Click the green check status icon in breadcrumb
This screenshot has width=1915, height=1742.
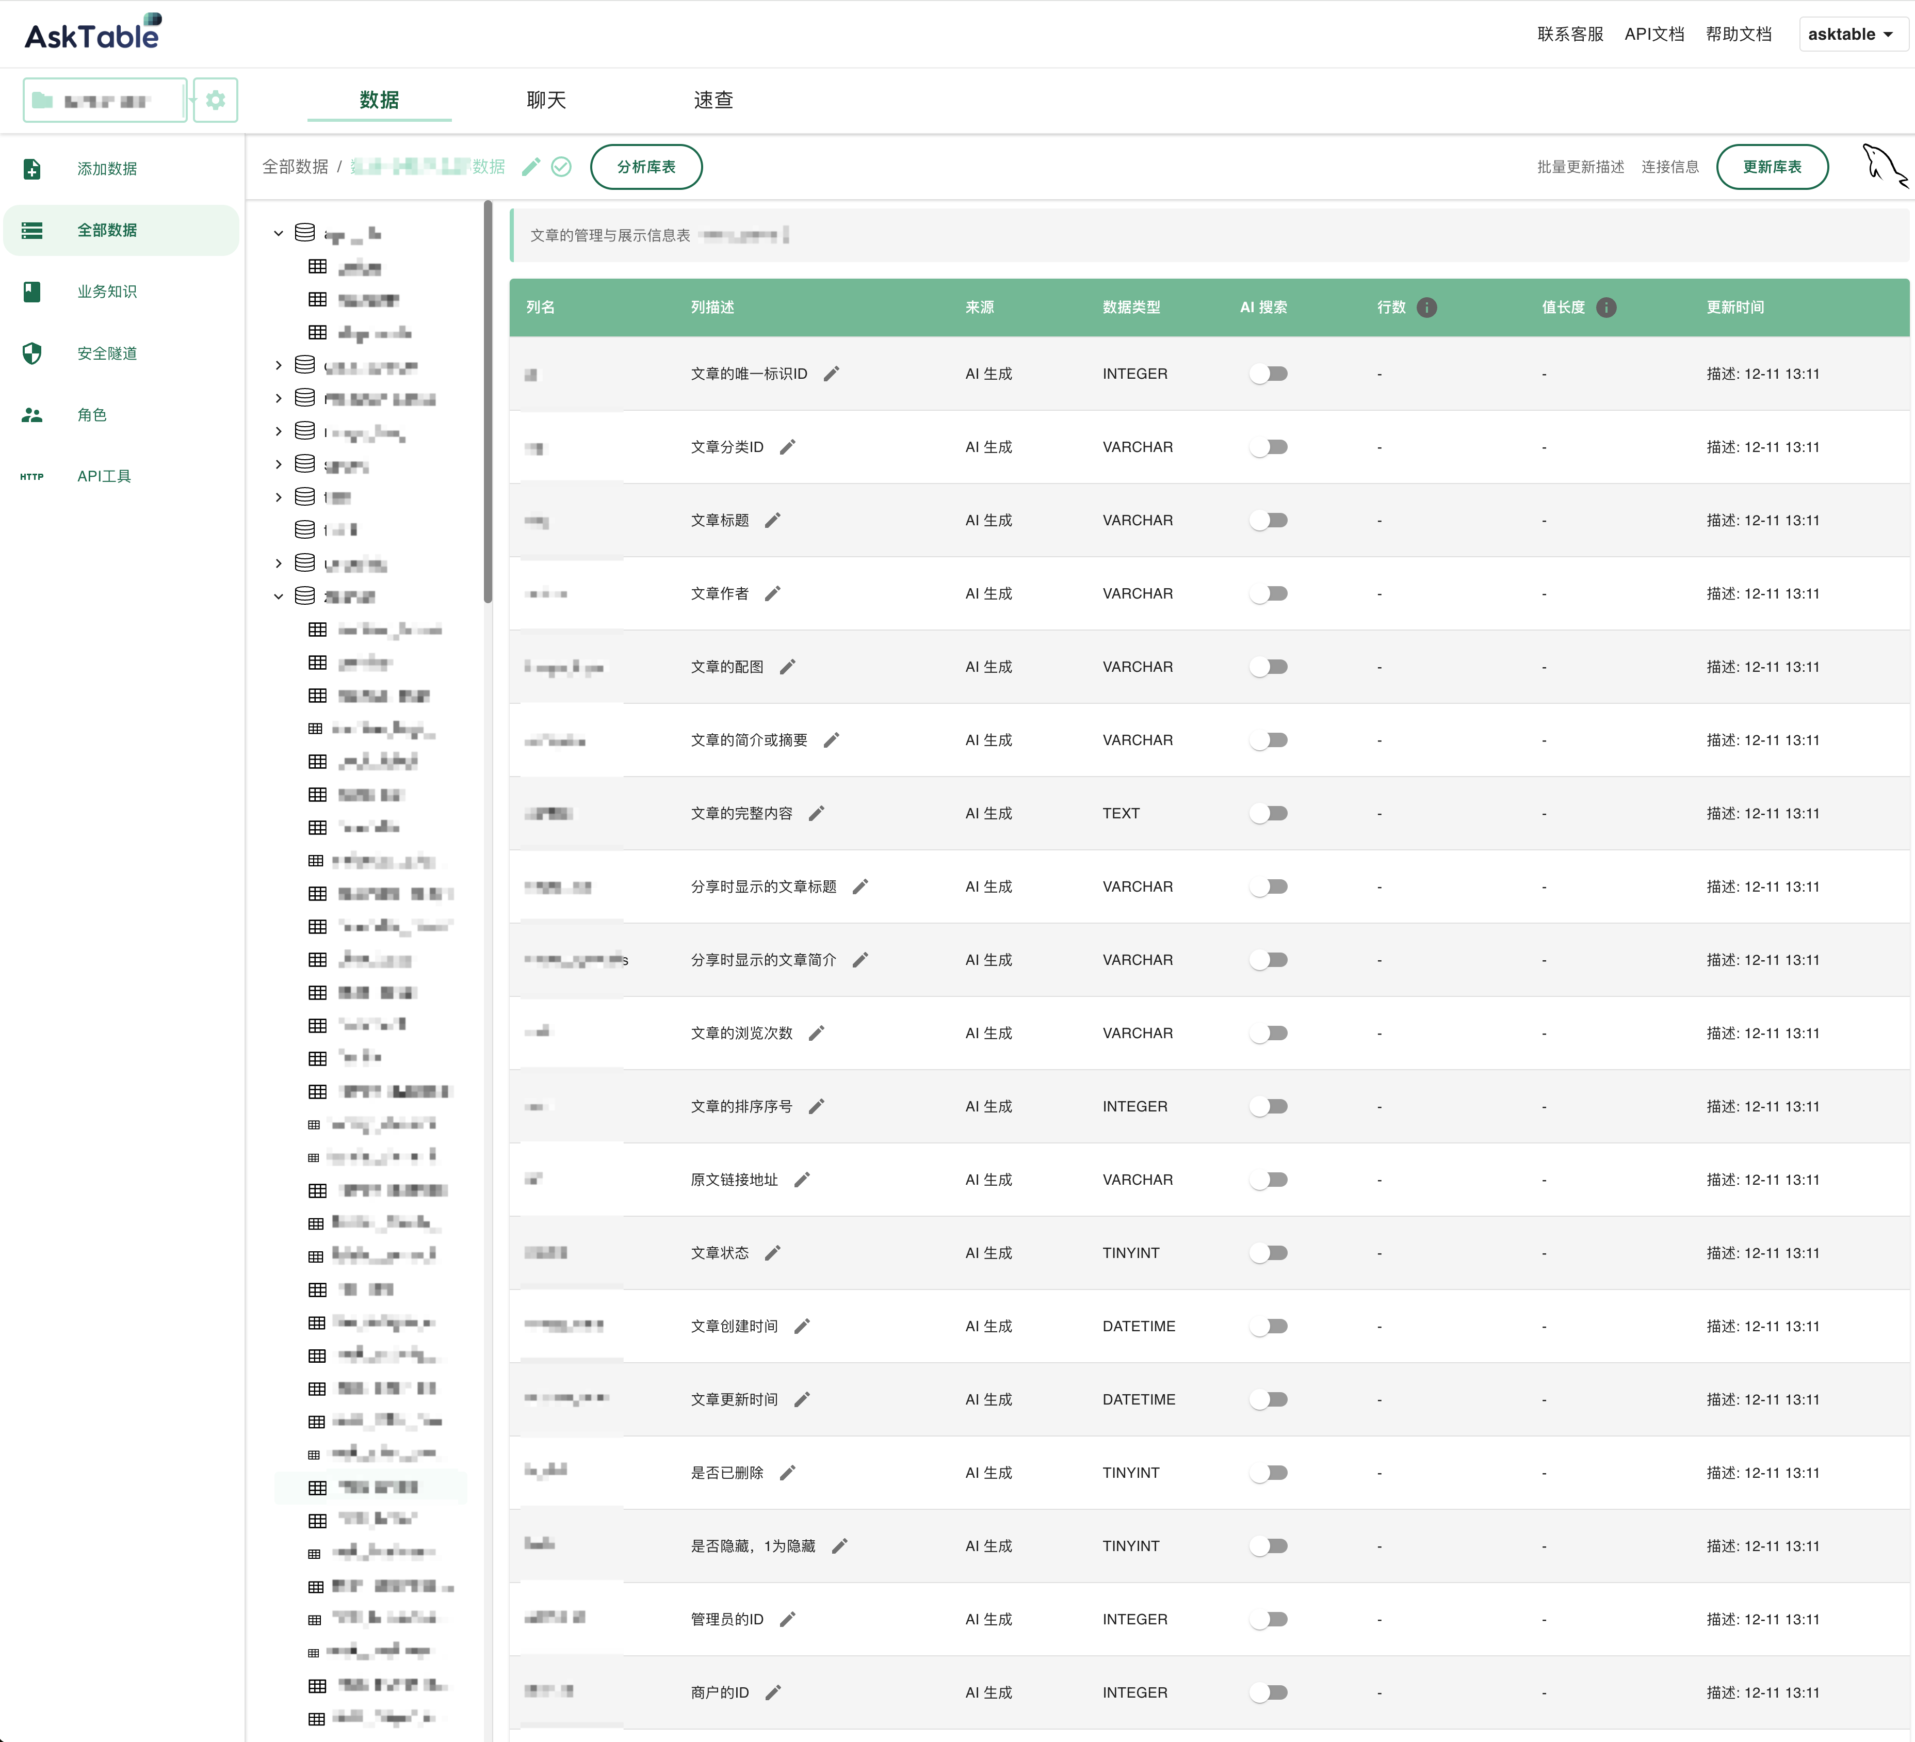(561, 166)
